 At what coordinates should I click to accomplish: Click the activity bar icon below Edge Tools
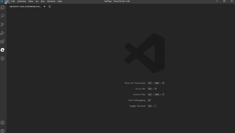point(3,58)
